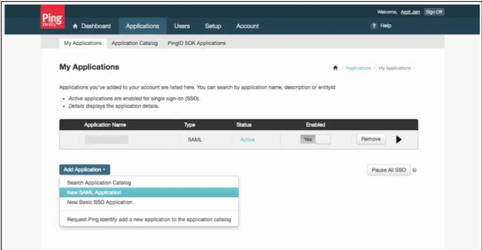Click the Sign Off button
This screenshot has height=250, width=482.
[434, 12]
